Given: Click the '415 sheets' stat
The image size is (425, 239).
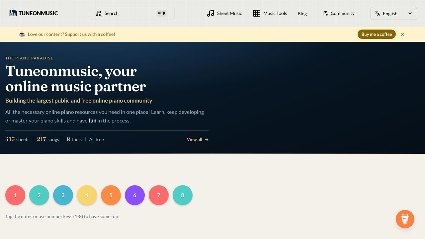Looking at the screenshot, I should tap(17, 139).
